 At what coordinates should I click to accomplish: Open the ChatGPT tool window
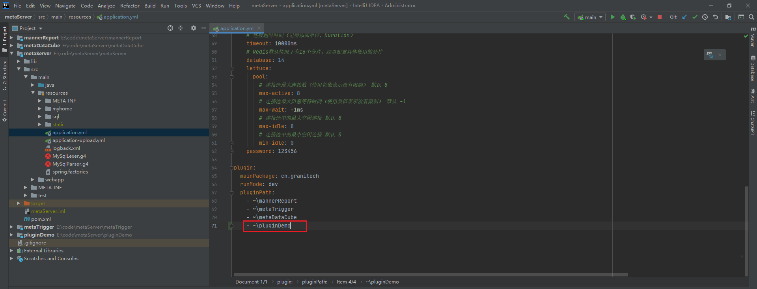tap(753, 123)
